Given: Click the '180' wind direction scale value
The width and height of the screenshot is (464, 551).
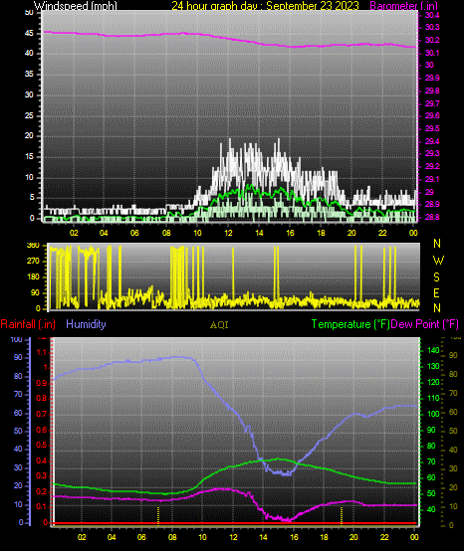Looking at the screenshot, I should (x=33, y=277).
